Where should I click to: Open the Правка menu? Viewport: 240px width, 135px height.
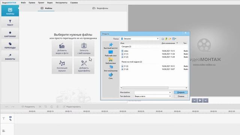pyautogui.click(x=32, y=3)
